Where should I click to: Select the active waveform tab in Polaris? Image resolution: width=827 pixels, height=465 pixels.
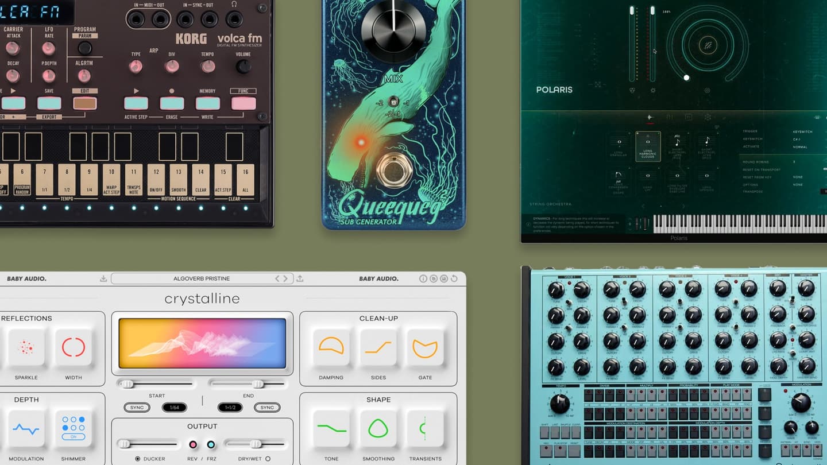pyautogui.click(x=650, y=117)
